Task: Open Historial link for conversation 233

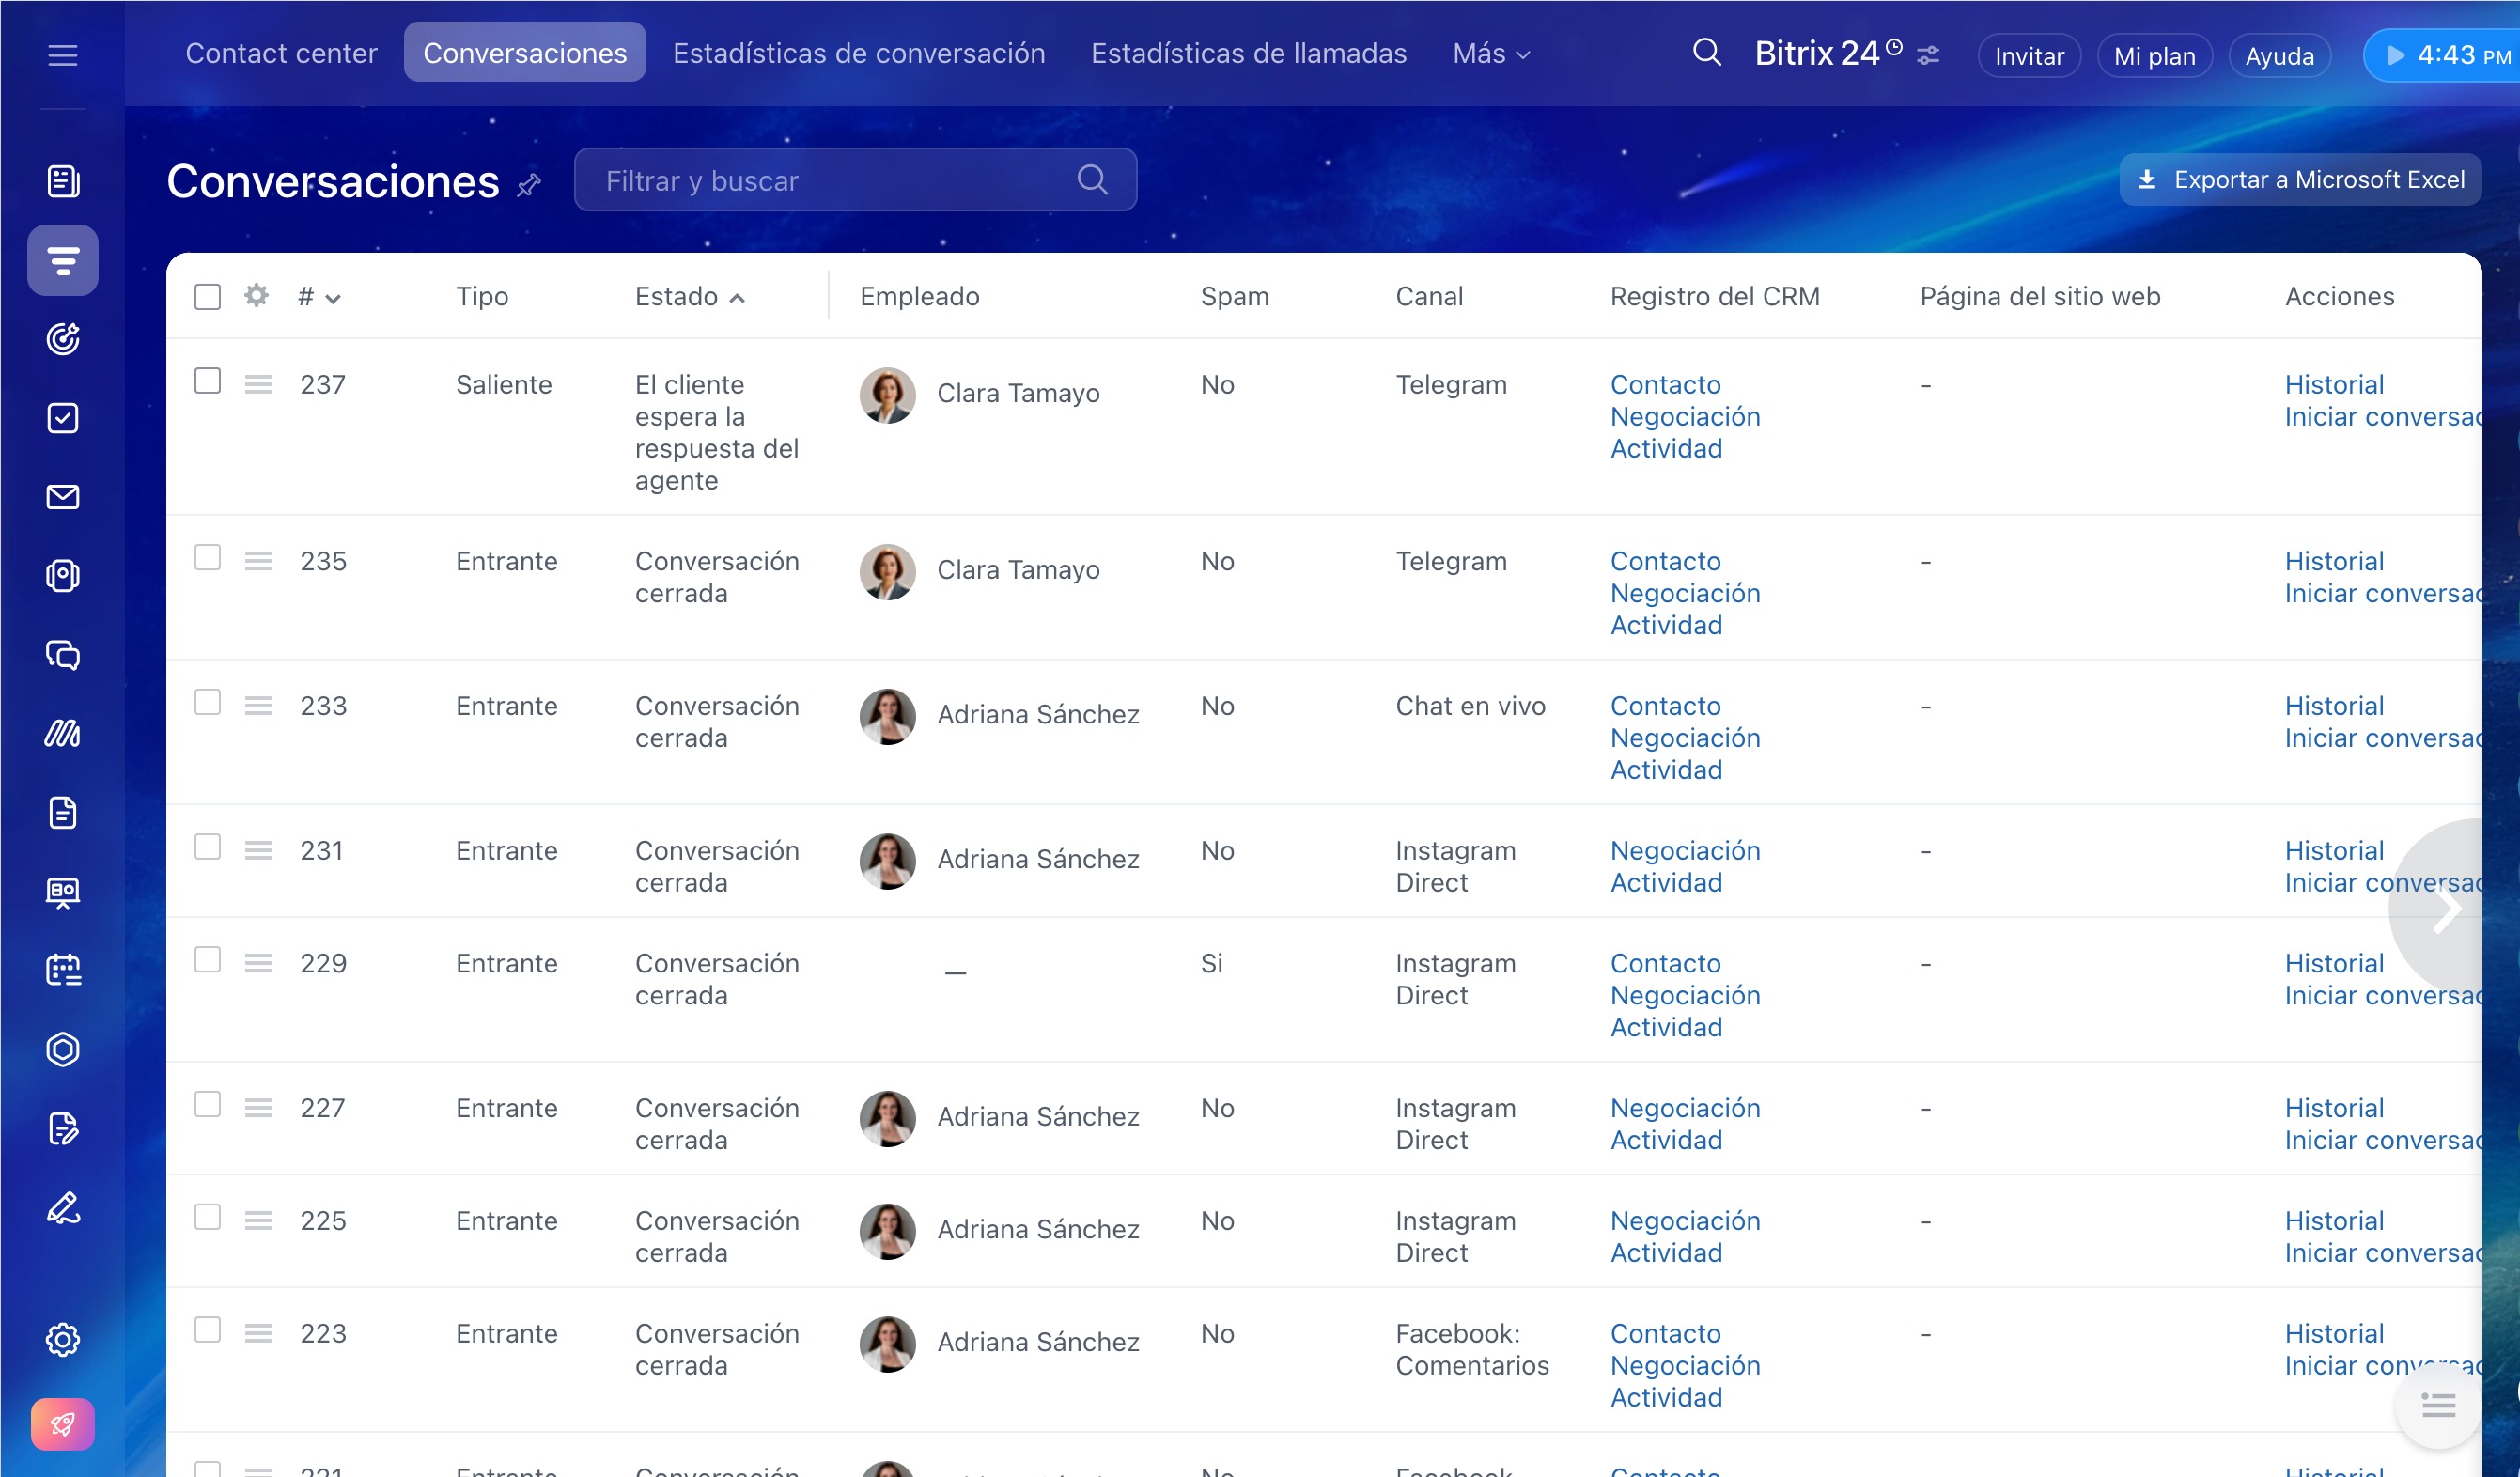Action: [2333, 706]
